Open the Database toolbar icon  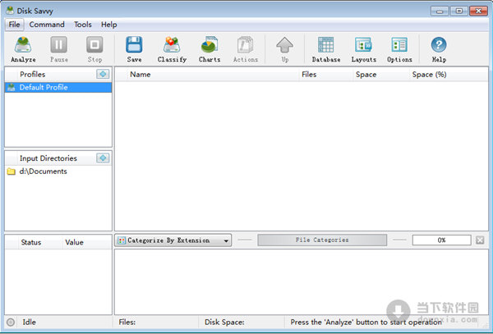click(326, 49)
